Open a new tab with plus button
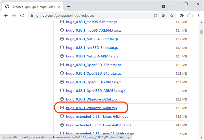Viewport: 204px width, 140px height. tap(69, 7)
